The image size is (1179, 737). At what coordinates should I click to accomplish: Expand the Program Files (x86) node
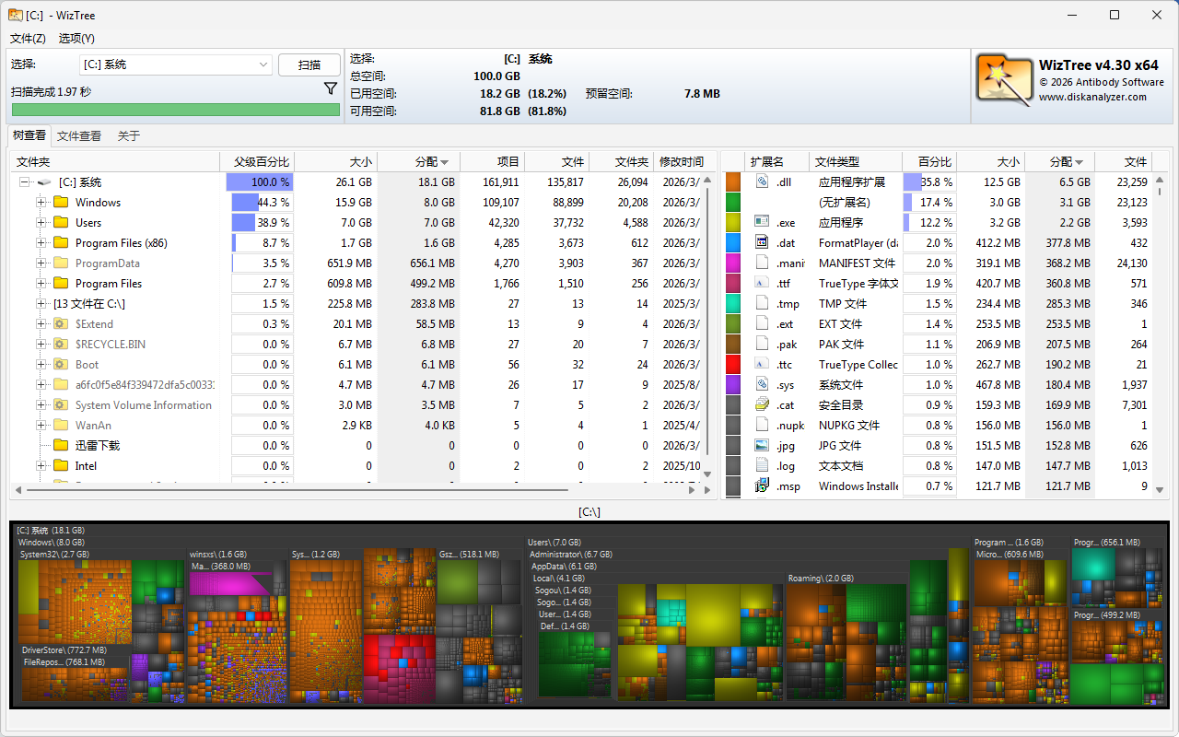pyautogui.click(x=41, y=243)
